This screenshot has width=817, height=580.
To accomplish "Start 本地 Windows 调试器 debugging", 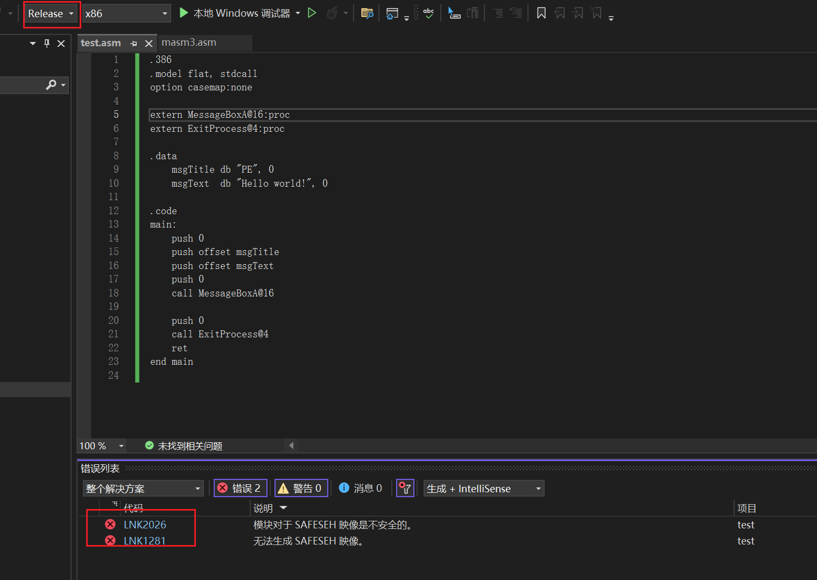I will (235, 13).
